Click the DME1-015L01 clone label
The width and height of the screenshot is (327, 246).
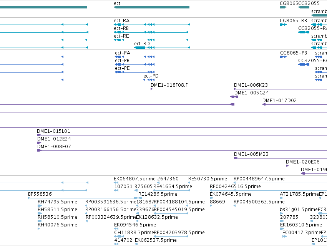53,131
